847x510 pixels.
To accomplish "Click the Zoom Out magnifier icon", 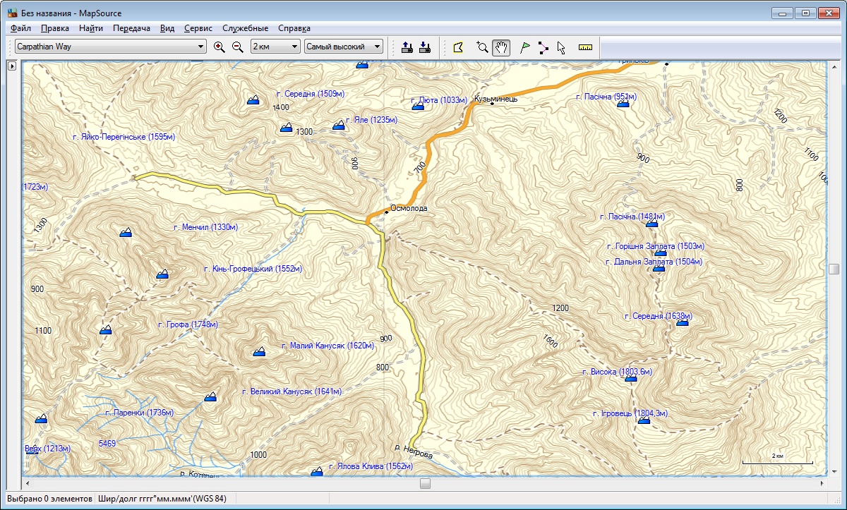I will [x=238, y=47].
